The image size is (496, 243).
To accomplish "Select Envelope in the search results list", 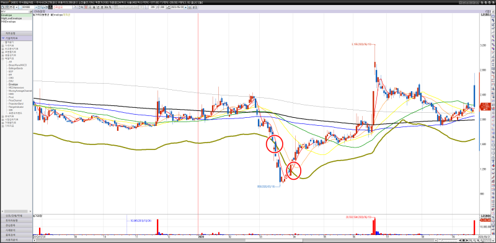I will pos(16,15).
